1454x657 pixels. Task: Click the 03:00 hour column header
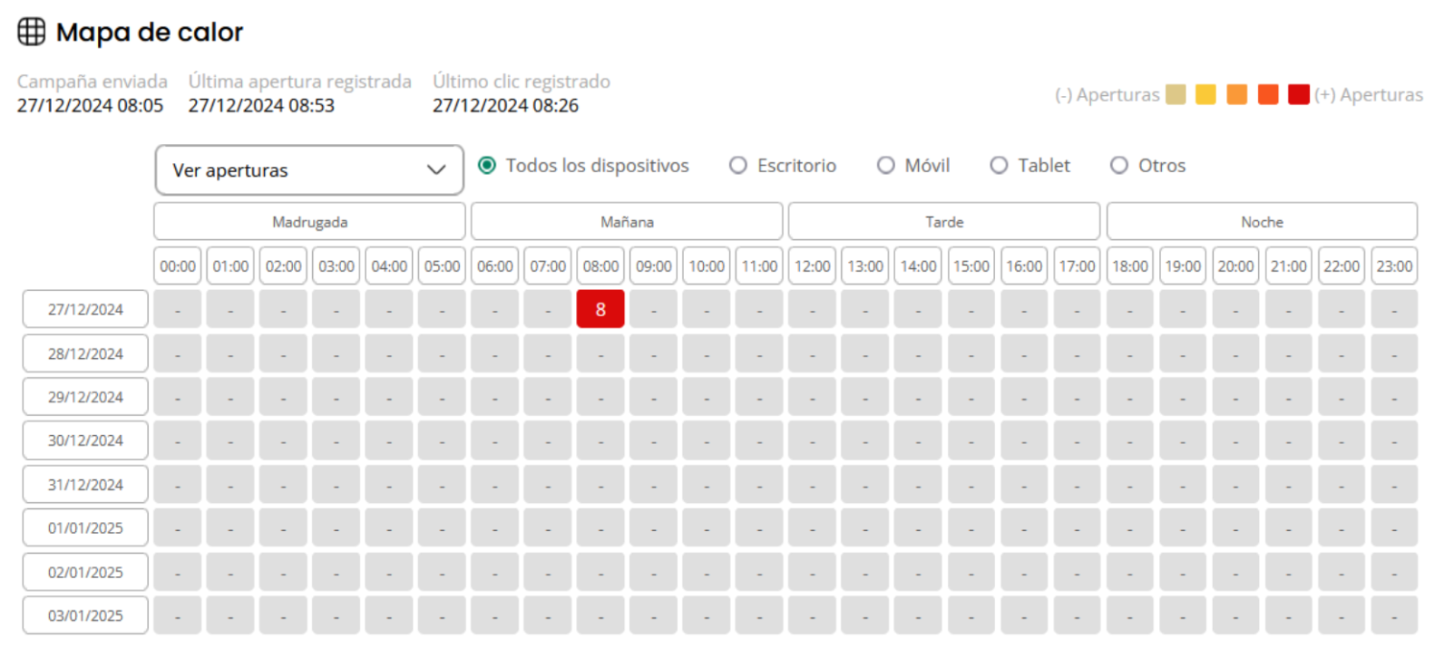coord(337,266)
